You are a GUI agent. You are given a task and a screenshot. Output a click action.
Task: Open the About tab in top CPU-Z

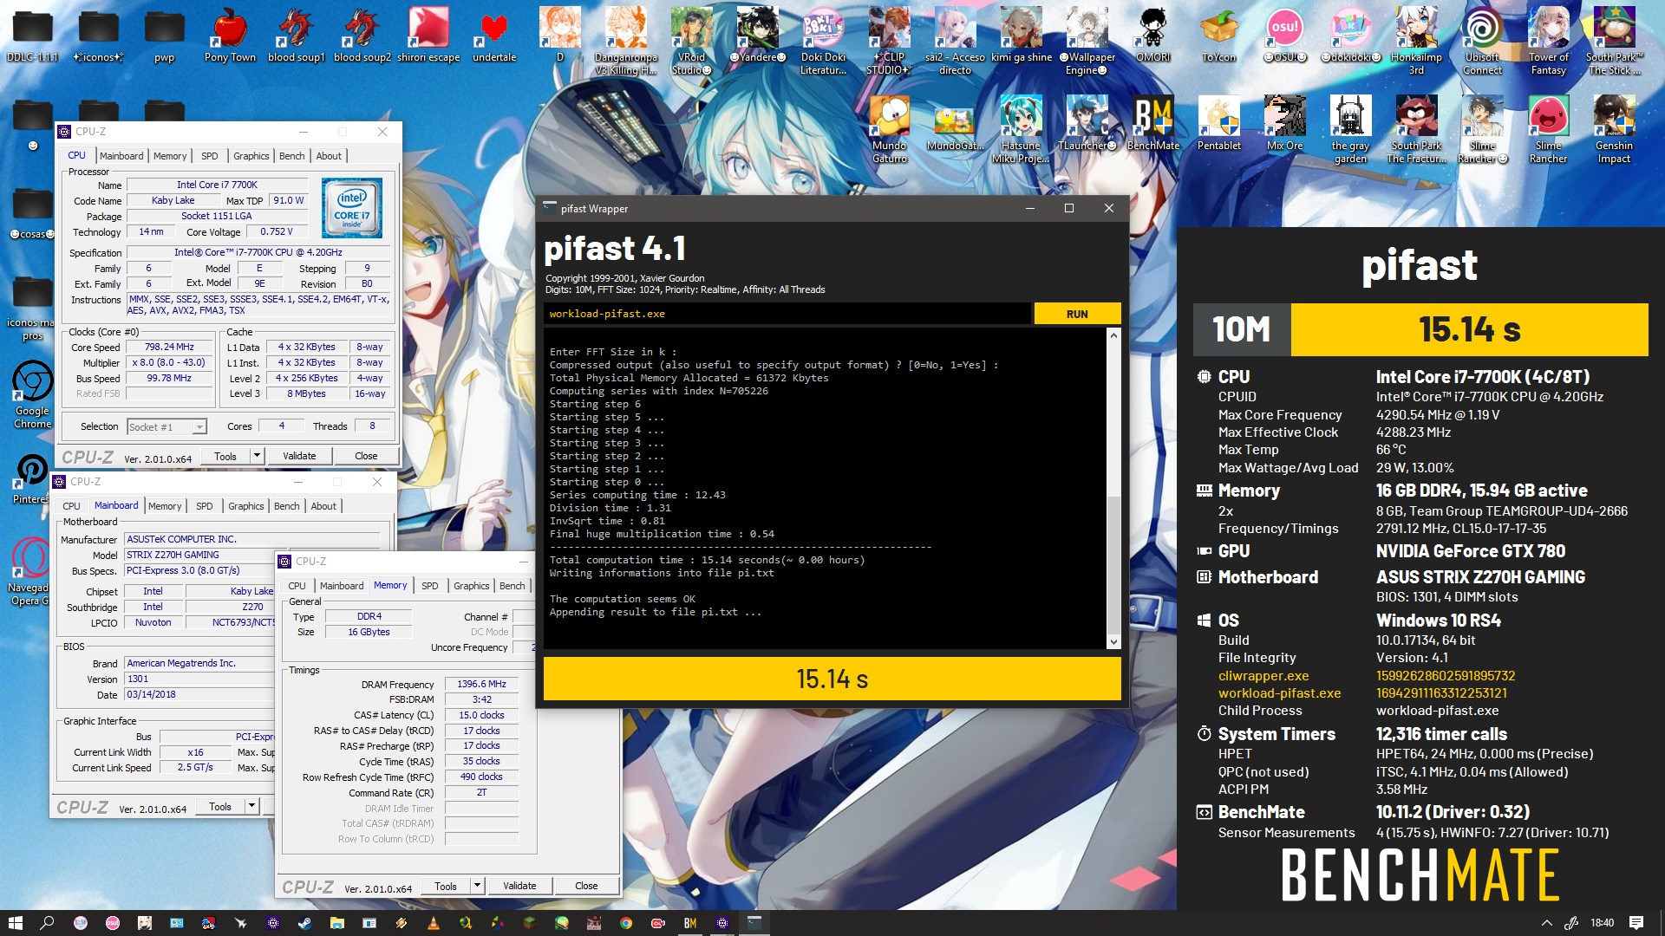pos(329,156)
